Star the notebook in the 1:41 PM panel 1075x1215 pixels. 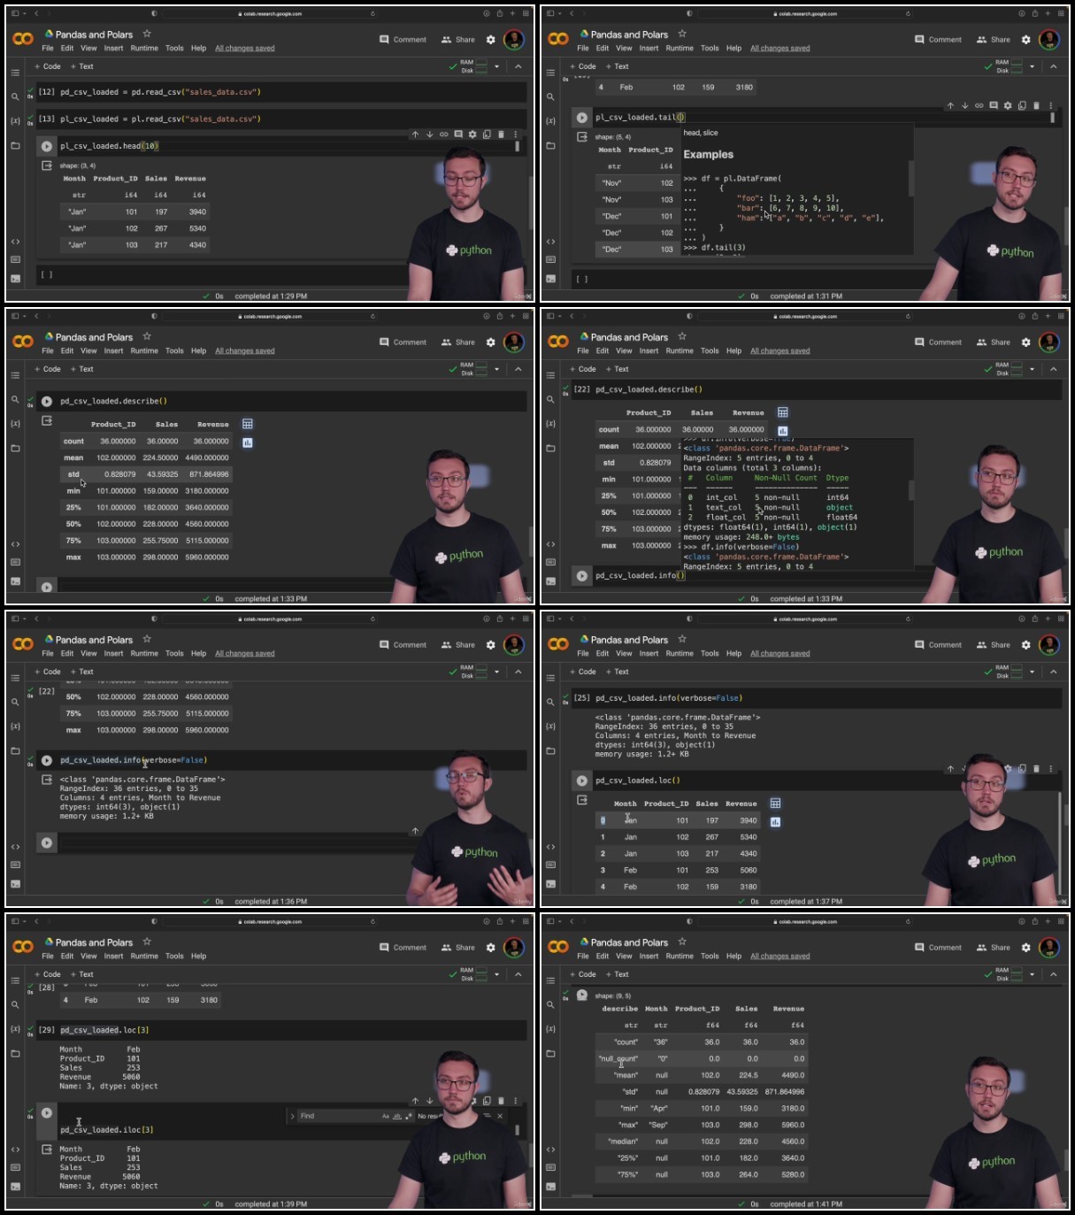click(682, 942)
